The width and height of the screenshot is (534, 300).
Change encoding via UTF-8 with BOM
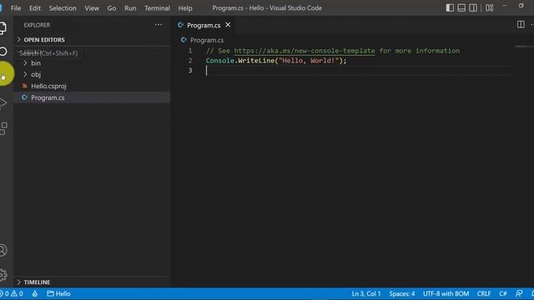click(x=446, y=293)
